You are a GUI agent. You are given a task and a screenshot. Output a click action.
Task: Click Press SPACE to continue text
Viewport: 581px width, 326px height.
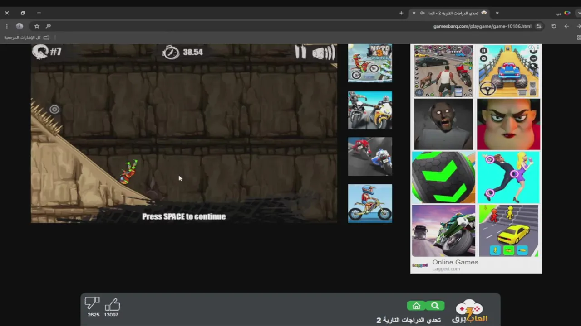point(184,216)
